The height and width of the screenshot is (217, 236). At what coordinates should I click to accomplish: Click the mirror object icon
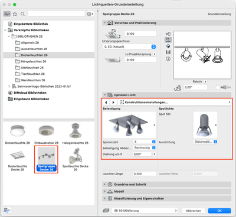pyautogui.click(x=225, y=87)
